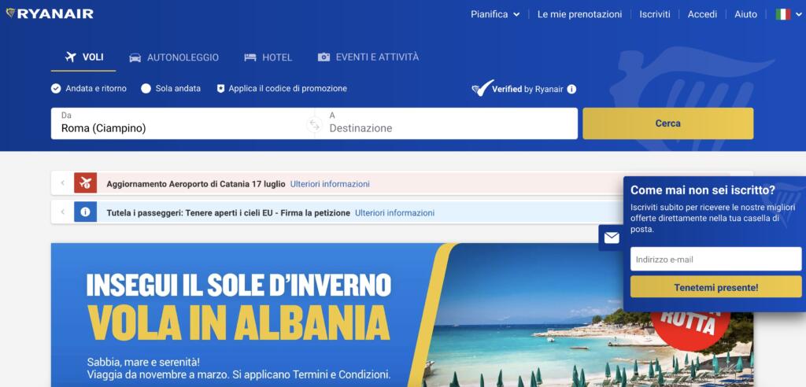This screenshot has height=387, width=806.
Task: Click the swap origin and destination arrows icon
Action: tap(314, 124)
